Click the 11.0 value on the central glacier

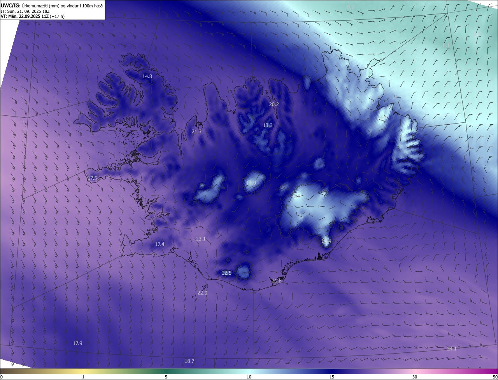(251, 183)
